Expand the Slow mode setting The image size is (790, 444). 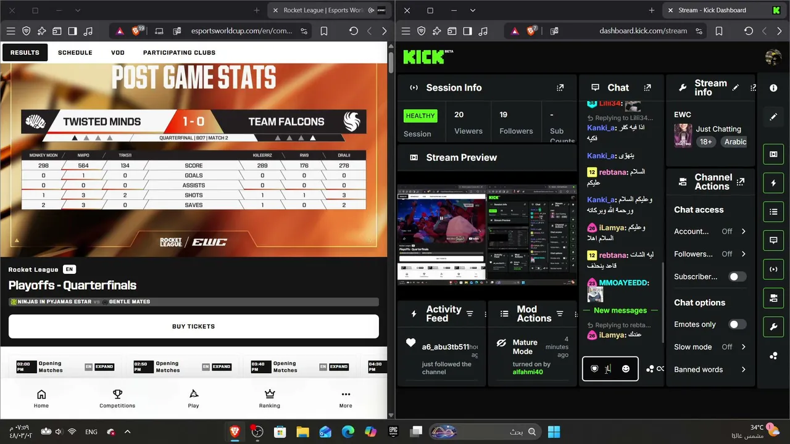[x=710, y=347]
